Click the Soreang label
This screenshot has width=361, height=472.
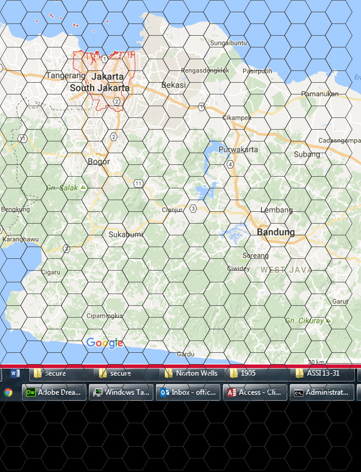[x=255, y=256]
